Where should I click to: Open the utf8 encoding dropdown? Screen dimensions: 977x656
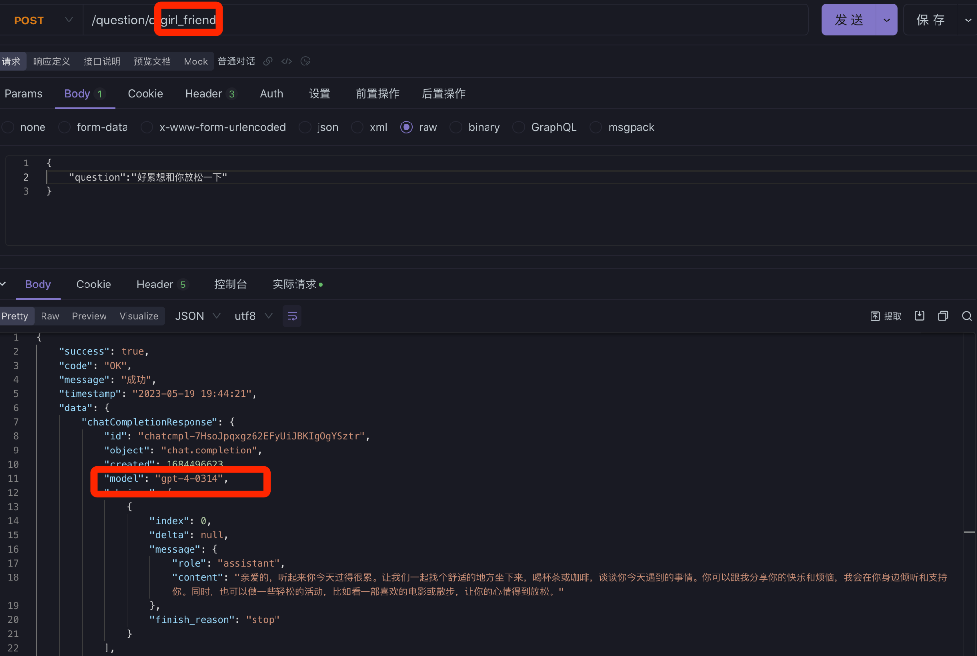point(253,316)
